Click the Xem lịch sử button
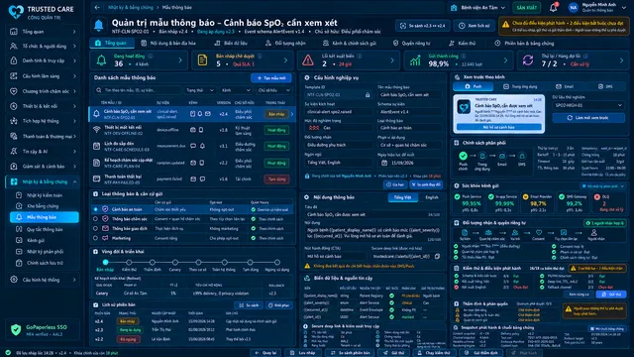This screenshot has width=634, height=357. 474,26
